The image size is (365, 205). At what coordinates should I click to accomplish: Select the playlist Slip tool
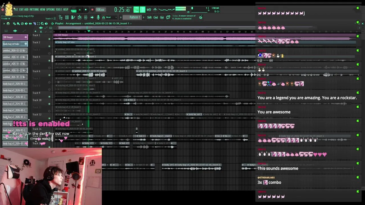pos(30,24)
